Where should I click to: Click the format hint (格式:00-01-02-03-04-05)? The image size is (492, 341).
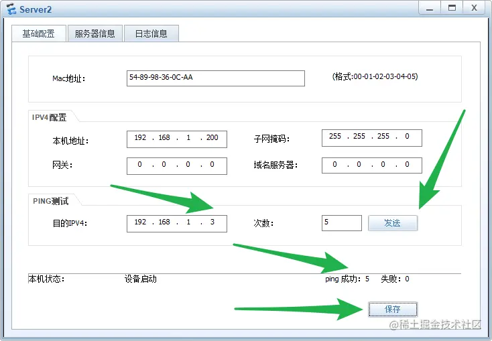click(375, 76)
